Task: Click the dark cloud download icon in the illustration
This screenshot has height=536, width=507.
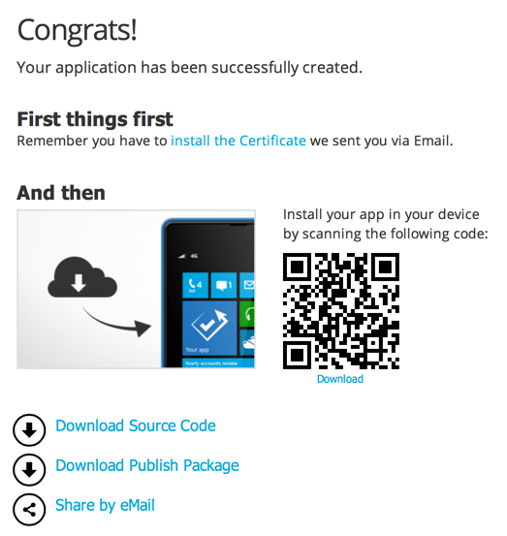Action: (x=82, y=277)
